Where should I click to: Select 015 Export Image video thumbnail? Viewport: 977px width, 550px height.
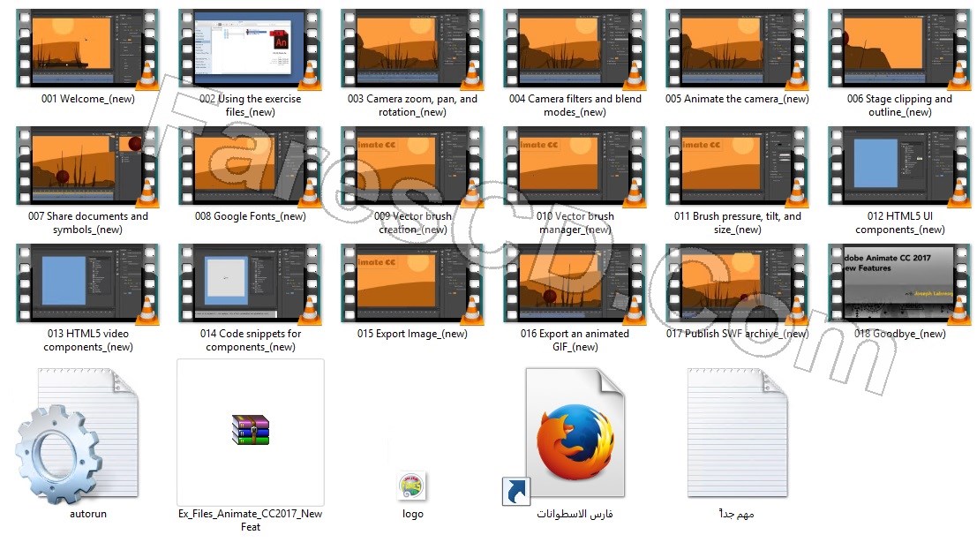(x=412, y=283)
